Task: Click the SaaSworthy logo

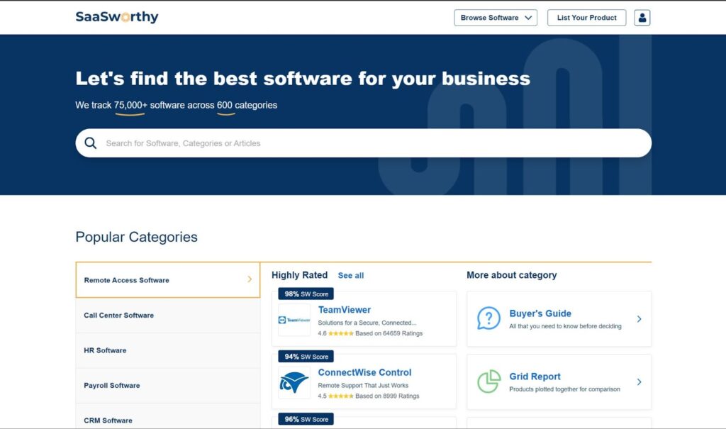Action: click(x=117, y=17)
